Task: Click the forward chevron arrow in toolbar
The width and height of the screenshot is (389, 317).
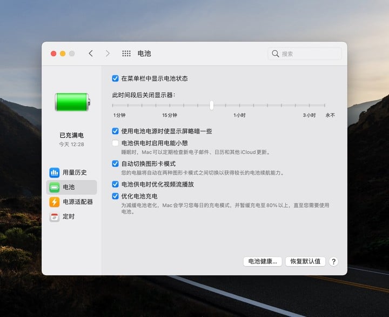Action: point(108,54)
